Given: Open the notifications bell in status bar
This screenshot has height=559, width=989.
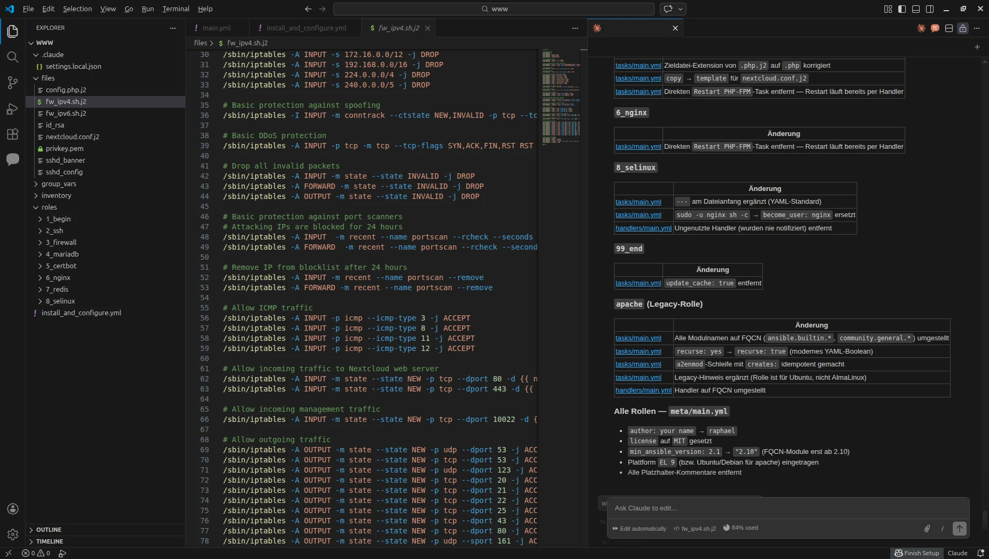Looking at the screenshot, I should click(x=980, y=553).
